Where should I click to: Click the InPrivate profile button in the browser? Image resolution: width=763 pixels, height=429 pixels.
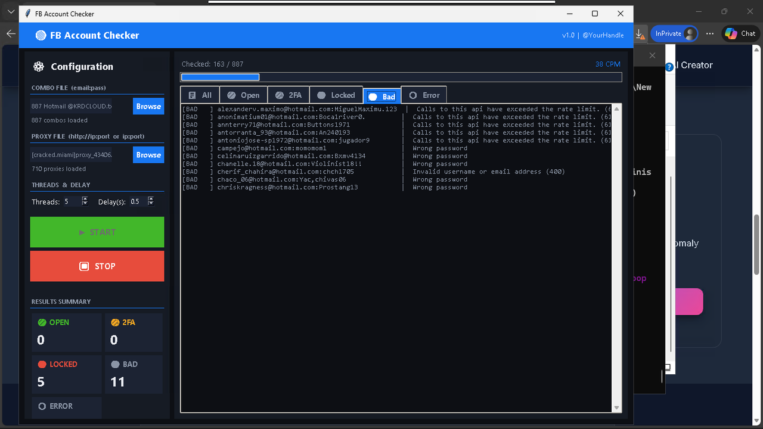674,33
